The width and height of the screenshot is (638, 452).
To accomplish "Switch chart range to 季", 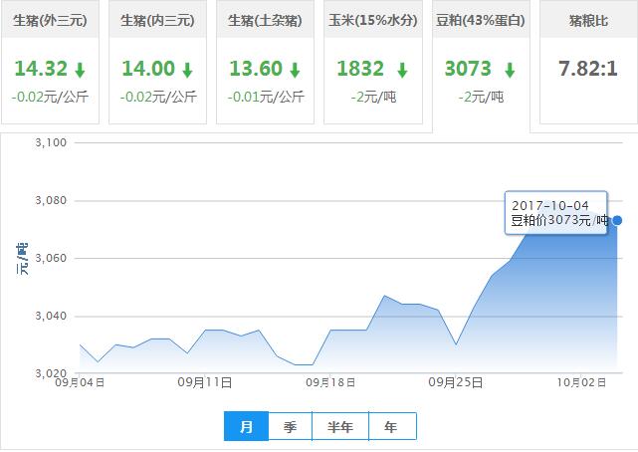I will 290,426.
